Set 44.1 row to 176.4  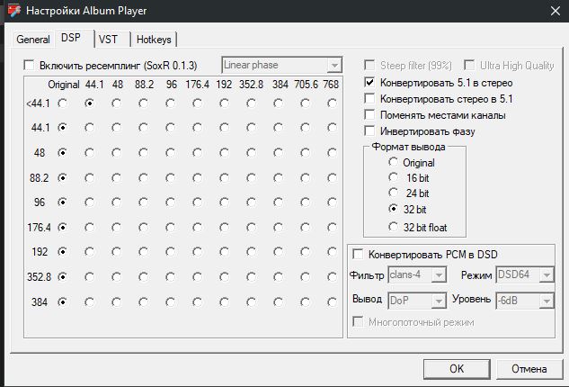point(198,128)
